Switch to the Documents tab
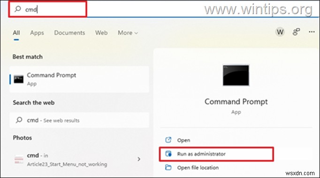 point(69,33)
